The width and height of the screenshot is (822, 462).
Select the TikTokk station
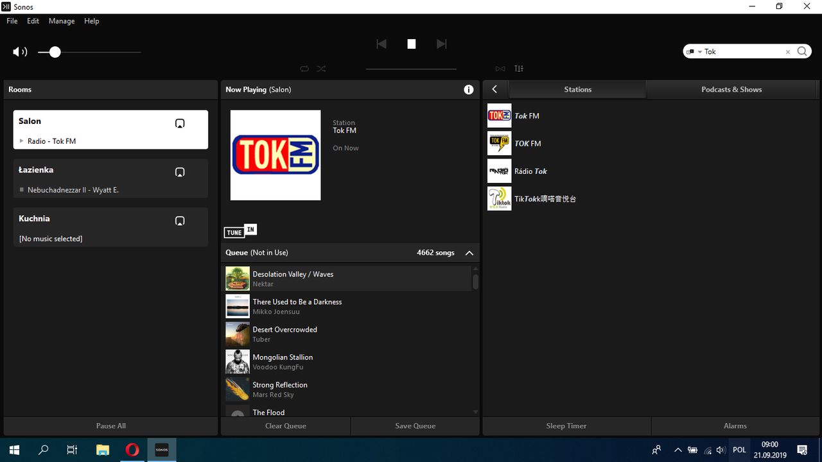(x=651, y=199)
